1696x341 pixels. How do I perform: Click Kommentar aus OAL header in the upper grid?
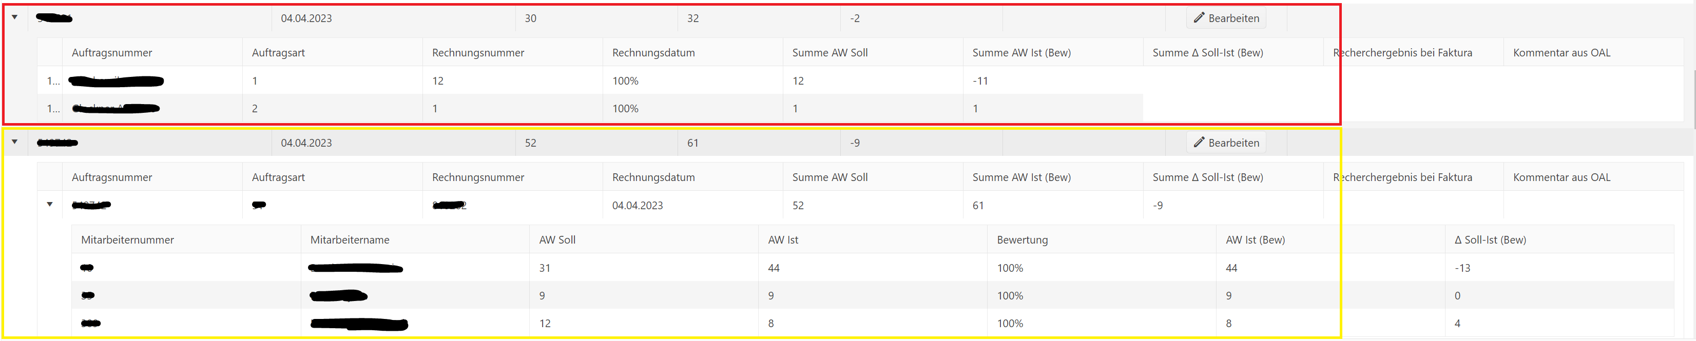click(x=1562, y=53)
